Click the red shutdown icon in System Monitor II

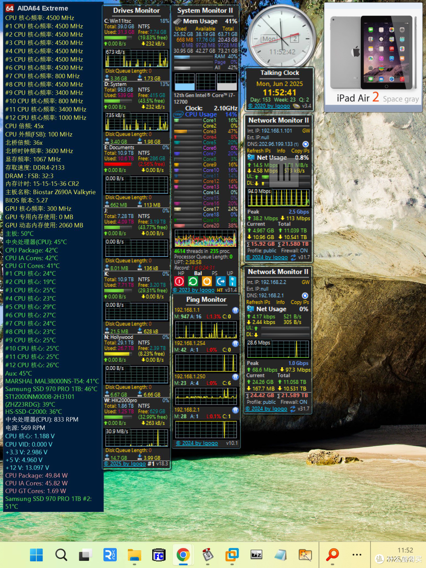[x=179, y=281]
